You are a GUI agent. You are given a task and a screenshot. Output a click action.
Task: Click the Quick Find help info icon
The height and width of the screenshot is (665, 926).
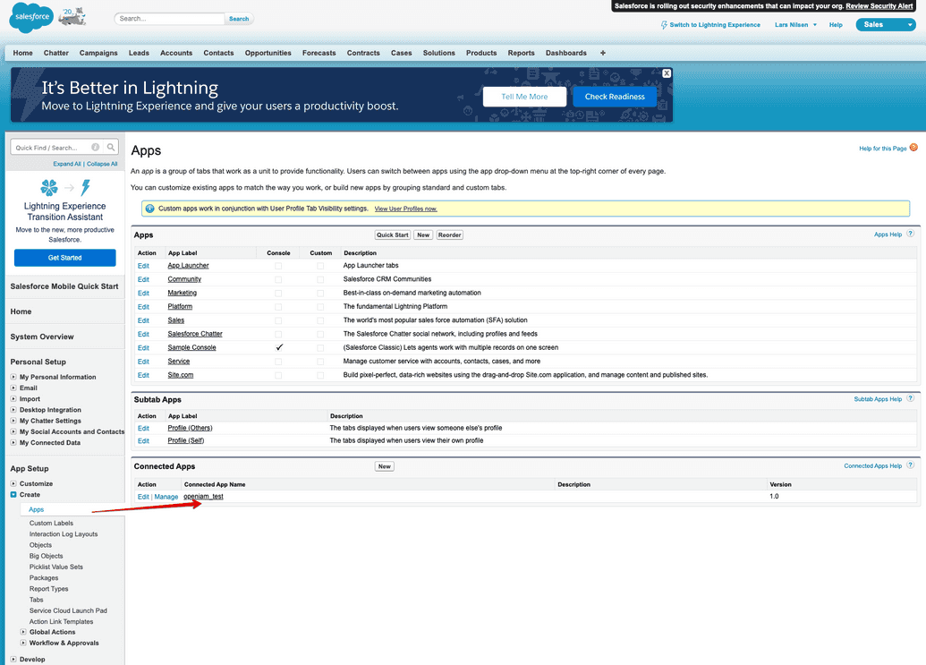(x=96, y=148)
